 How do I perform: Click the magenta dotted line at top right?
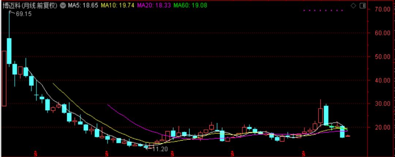point(323,11)
